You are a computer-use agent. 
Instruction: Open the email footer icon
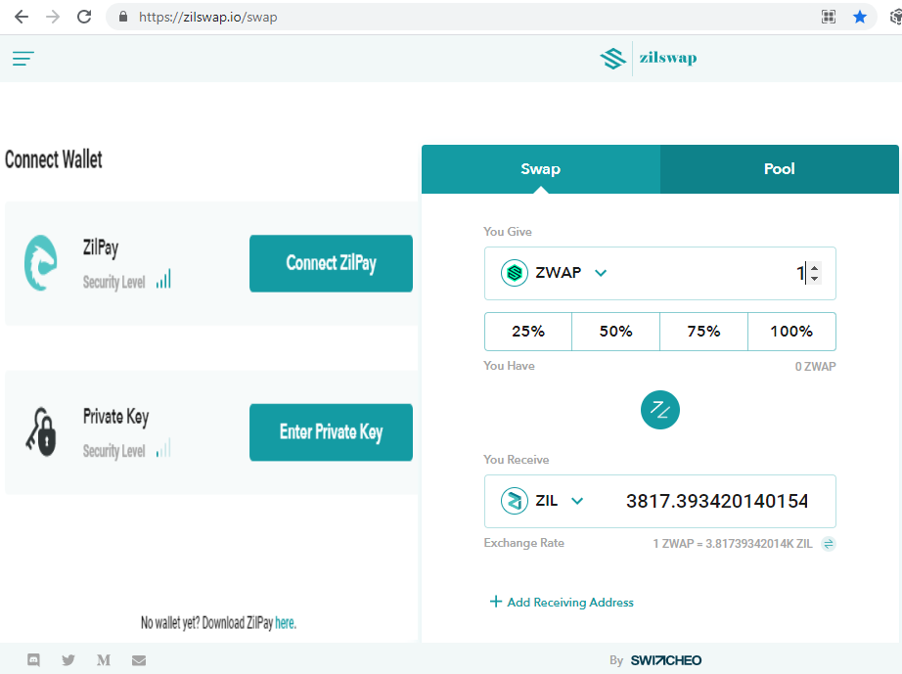click(x=139, y=660)
